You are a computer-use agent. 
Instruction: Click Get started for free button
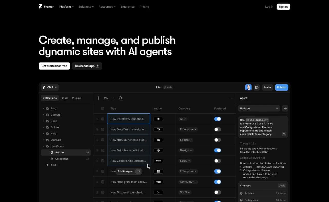pyautogui.click(x=54, y=66)
